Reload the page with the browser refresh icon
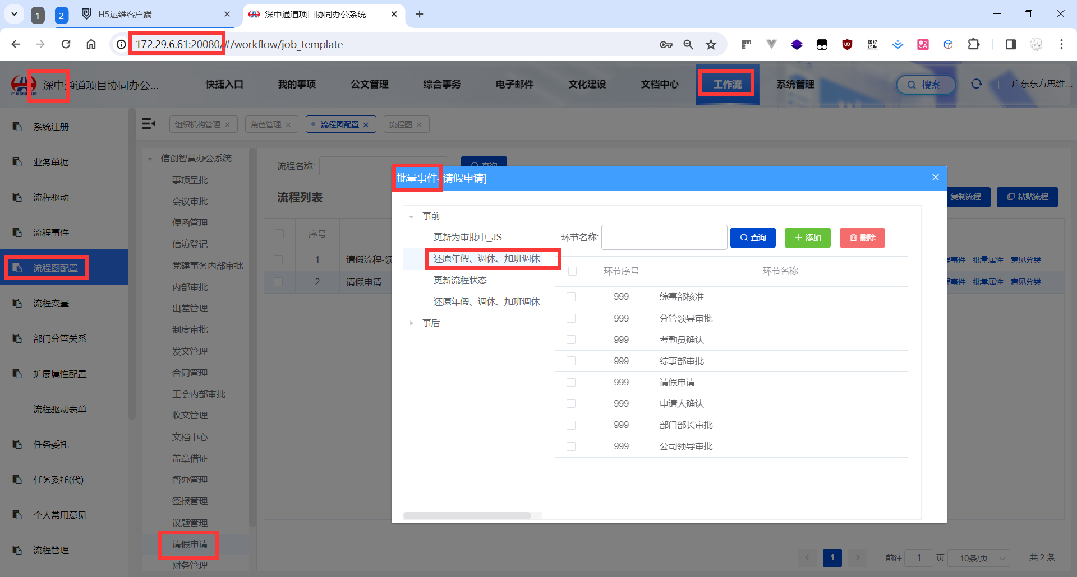The height and width of the screenshot is (577, 1077). pos(66,44)
